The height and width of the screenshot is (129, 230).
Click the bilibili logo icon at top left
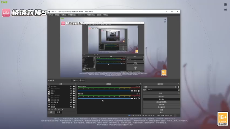[x=6, y=13]
